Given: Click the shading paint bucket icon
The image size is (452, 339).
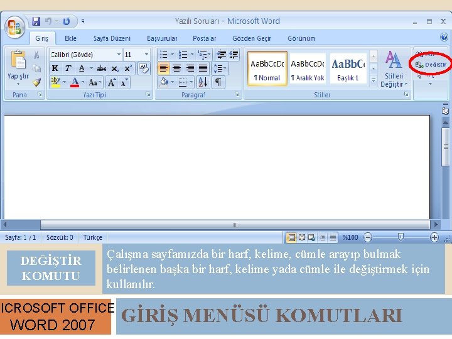Looking at the screenshot, I should (x=164, y=82).
